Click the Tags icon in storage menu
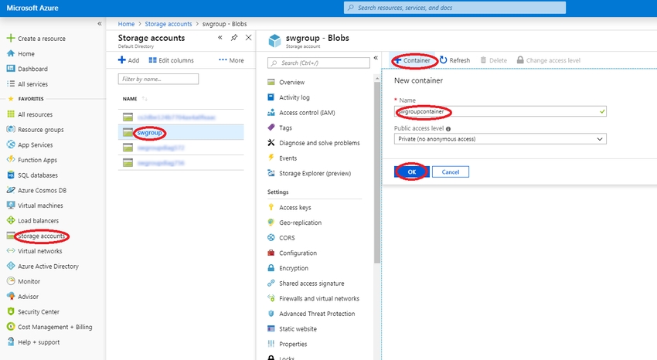657x360 pixels. (x=271, y=127)
